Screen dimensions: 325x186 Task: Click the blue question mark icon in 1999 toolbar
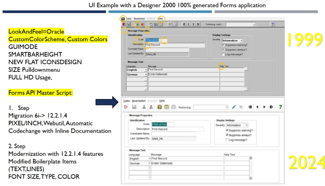273,24
